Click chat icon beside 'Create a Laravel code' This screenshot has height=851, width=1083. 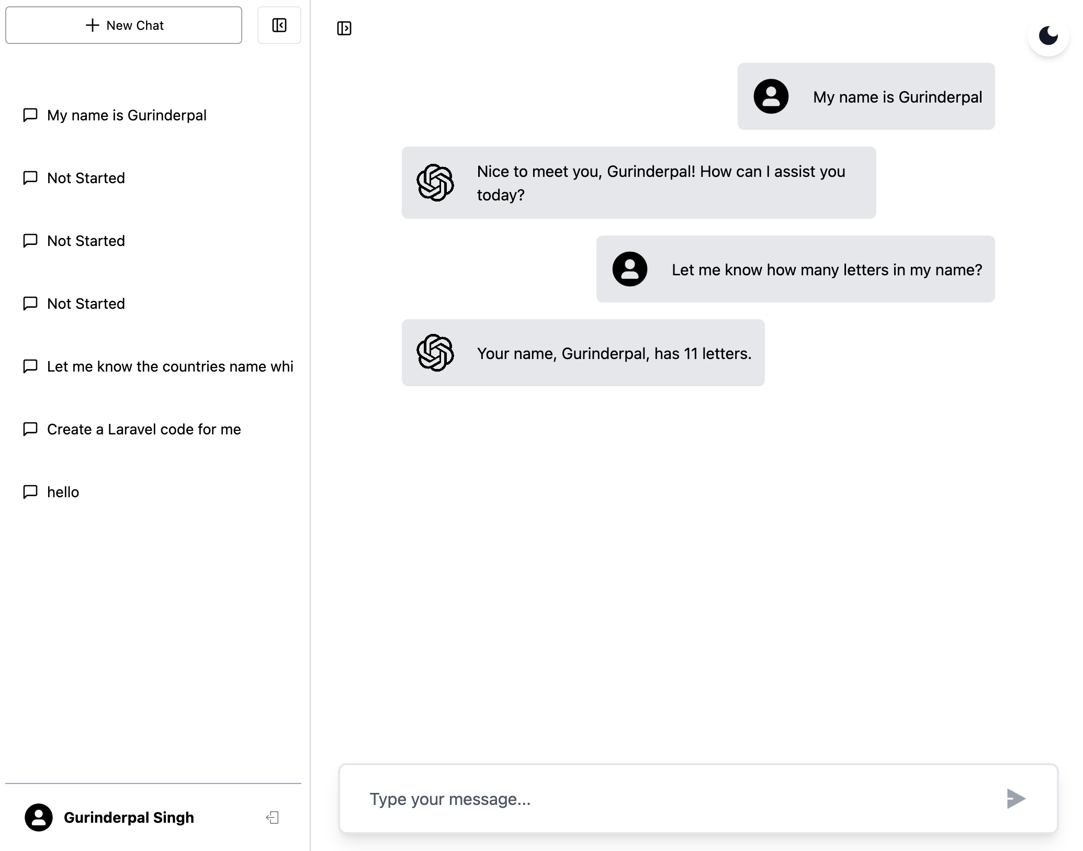pos(30,429)
